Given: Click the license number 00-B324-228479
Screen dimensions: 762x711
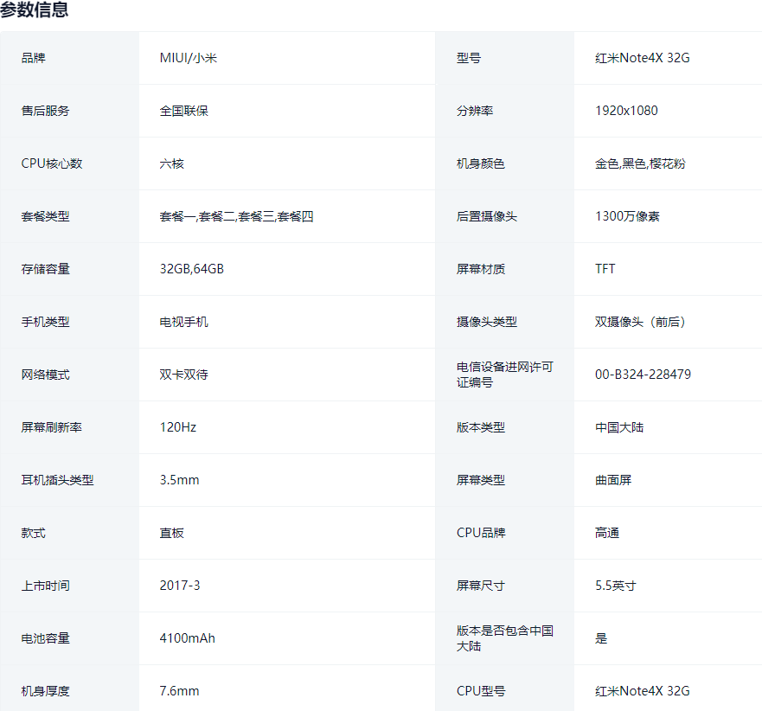Looking at the screenshot, I should pos(643,375).
